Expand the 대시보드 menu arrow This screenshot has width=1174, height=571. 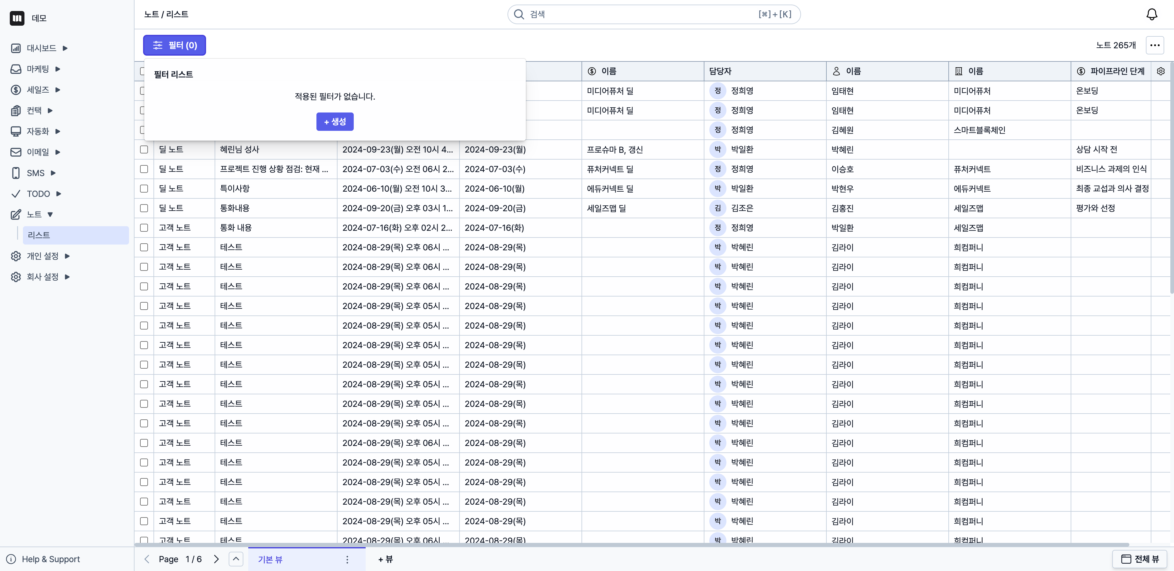tap(65, 48)
